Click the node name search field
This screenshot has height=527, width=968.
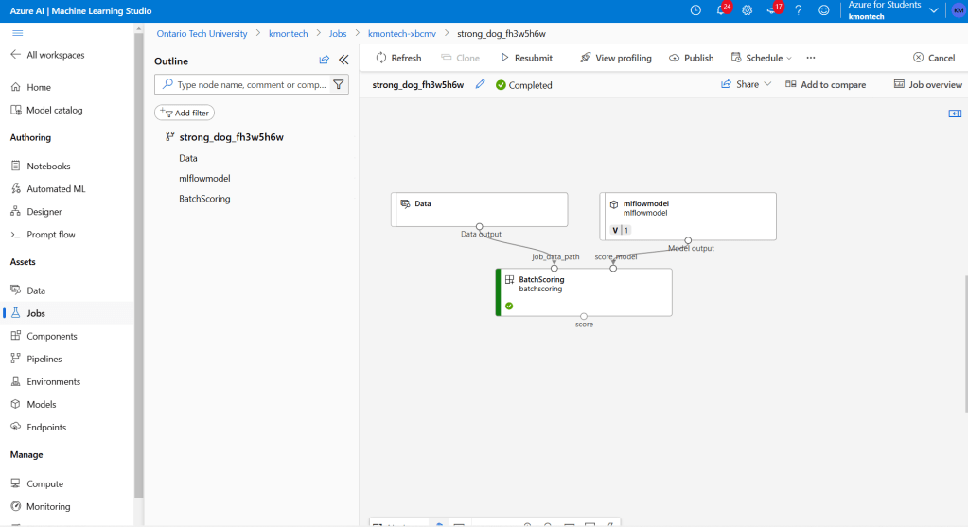250,84
